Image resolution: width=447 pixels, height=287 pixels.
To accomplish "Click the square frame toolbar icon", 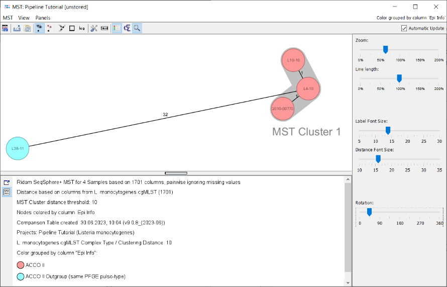I will point(72,28).
